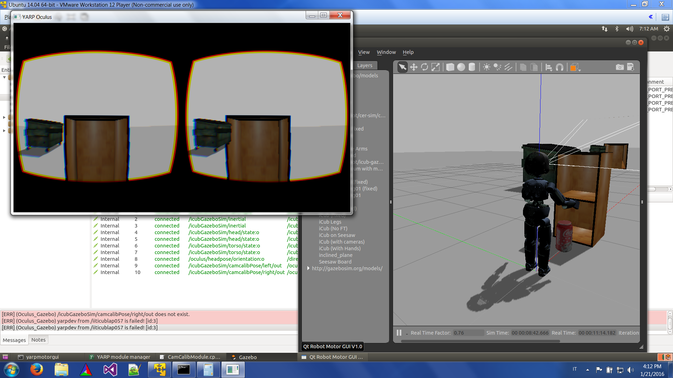Activate the rotate mode tool

click(424, 67)
